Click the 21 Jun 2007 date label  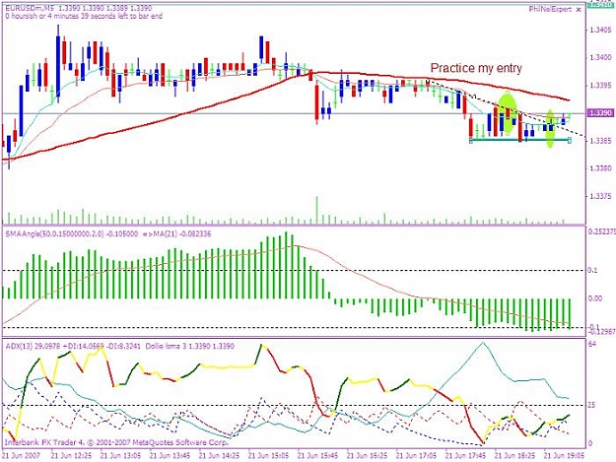[22, 456]
